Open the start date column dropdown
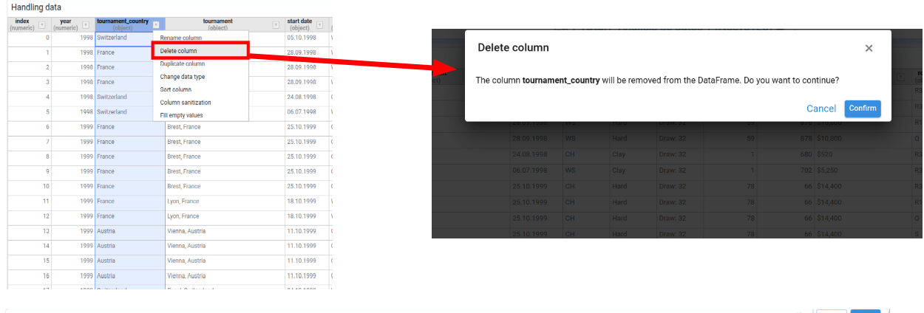 click(x=320, y=25)
